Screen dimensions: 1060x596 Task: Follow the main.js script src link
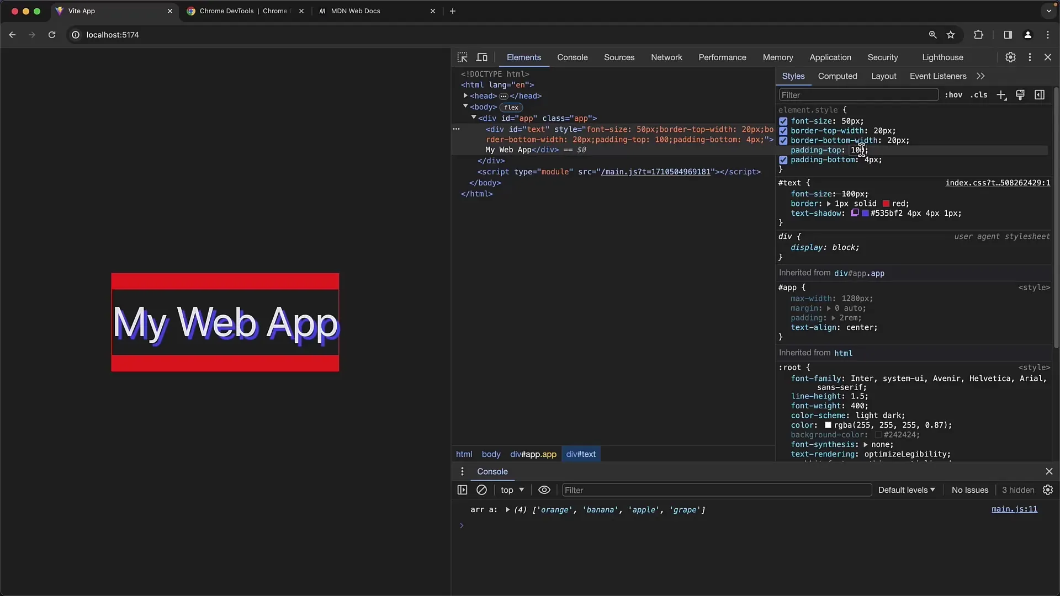click(655, 172)
